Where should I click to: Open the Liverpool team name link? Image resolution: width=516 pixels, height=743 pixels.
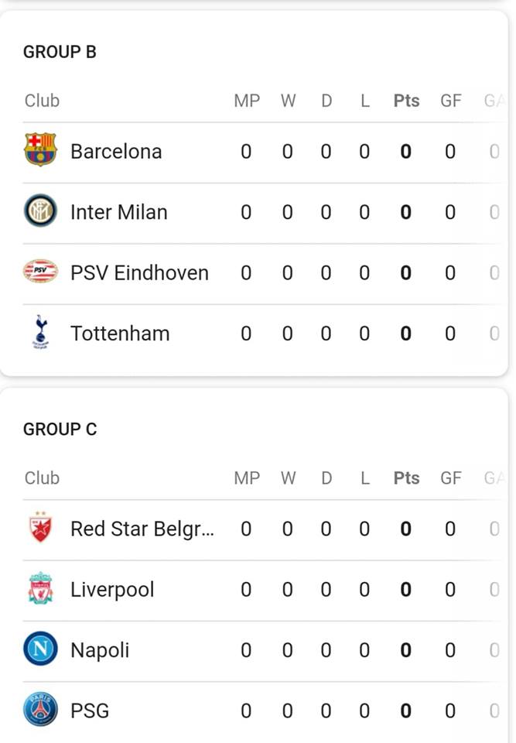click(x=112, y=590)
